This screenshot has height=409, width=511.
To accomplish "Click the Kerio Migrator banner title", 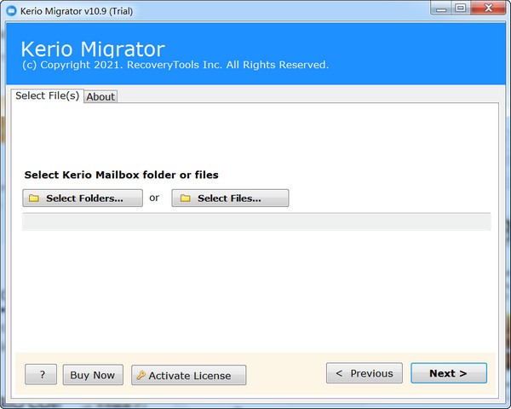I will (92, 49).
